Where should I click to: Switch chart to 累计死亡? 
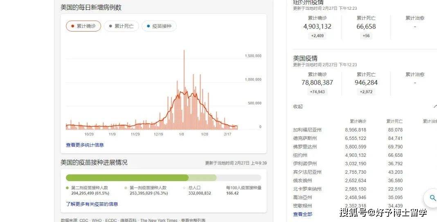[x=121, y=26]
